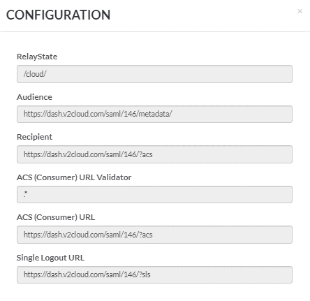
Task: Click the ?acs text under ACS (Consumer) URL
Action: tap(88, 235)
